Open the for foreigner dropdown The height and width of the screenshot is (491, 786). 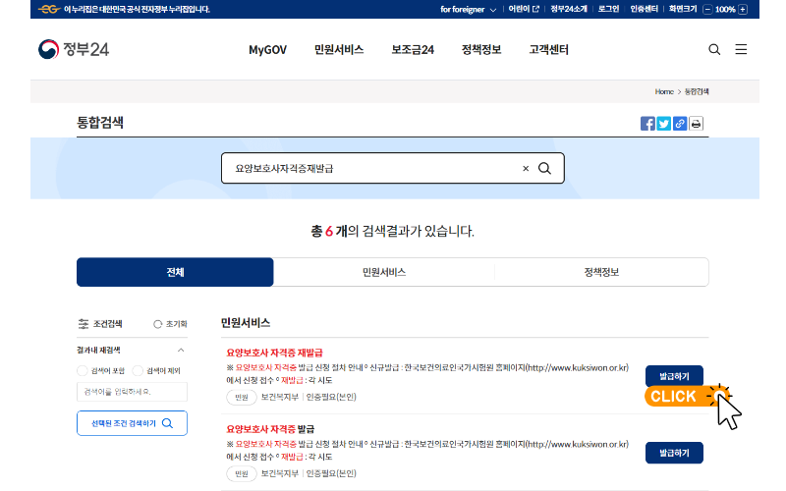click(x=469, y=9)
